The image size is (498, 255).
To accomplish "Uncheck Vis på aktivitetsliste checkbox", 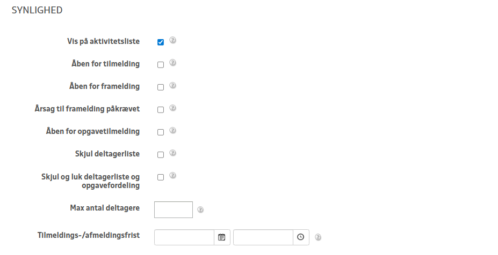I will 161,42.
